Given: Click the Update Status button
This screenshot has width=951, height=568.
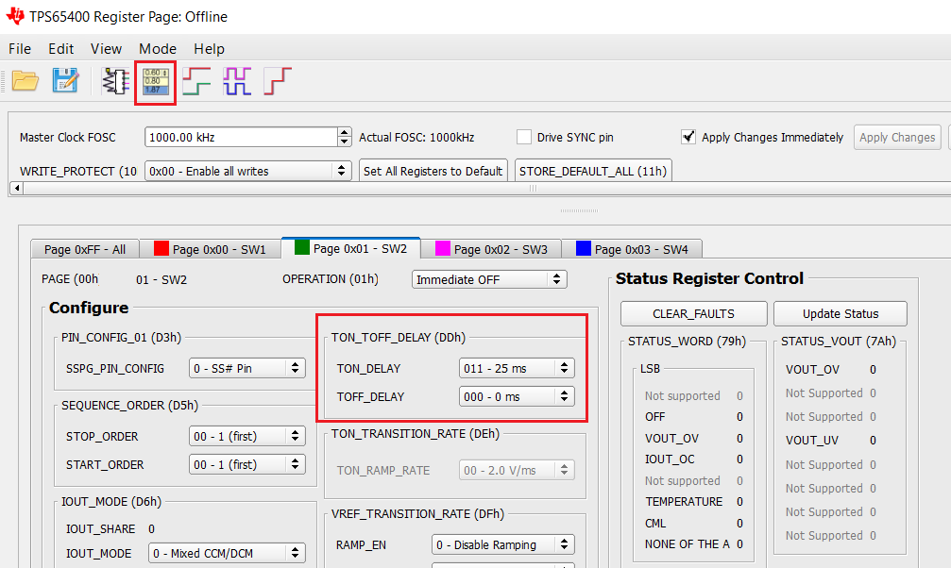Looking at the screenshot, I should [x=841, y=313].
